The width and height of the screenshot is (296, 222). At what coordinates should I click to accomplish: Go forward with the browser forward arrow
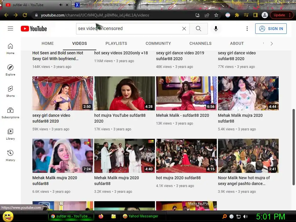16,15
